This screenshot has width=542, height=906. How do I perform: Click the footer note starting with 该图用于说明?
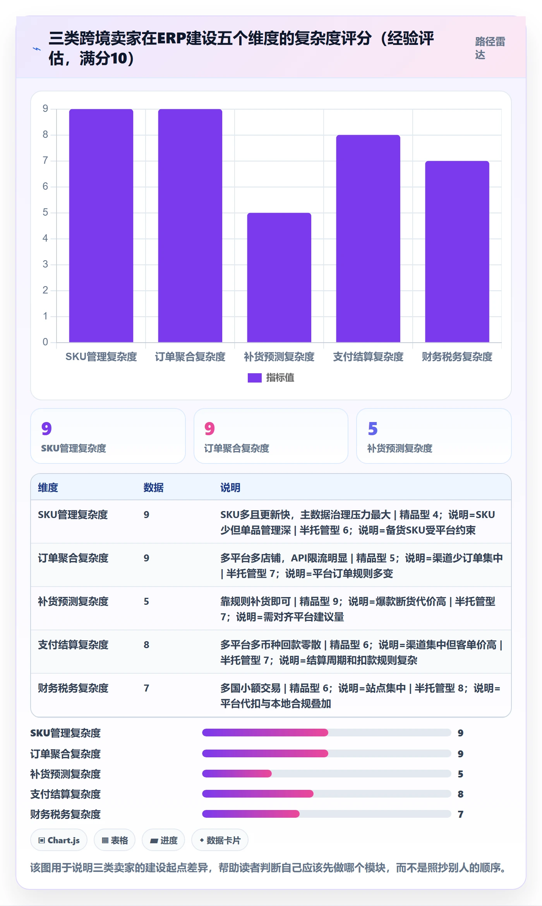coord(269,868)
